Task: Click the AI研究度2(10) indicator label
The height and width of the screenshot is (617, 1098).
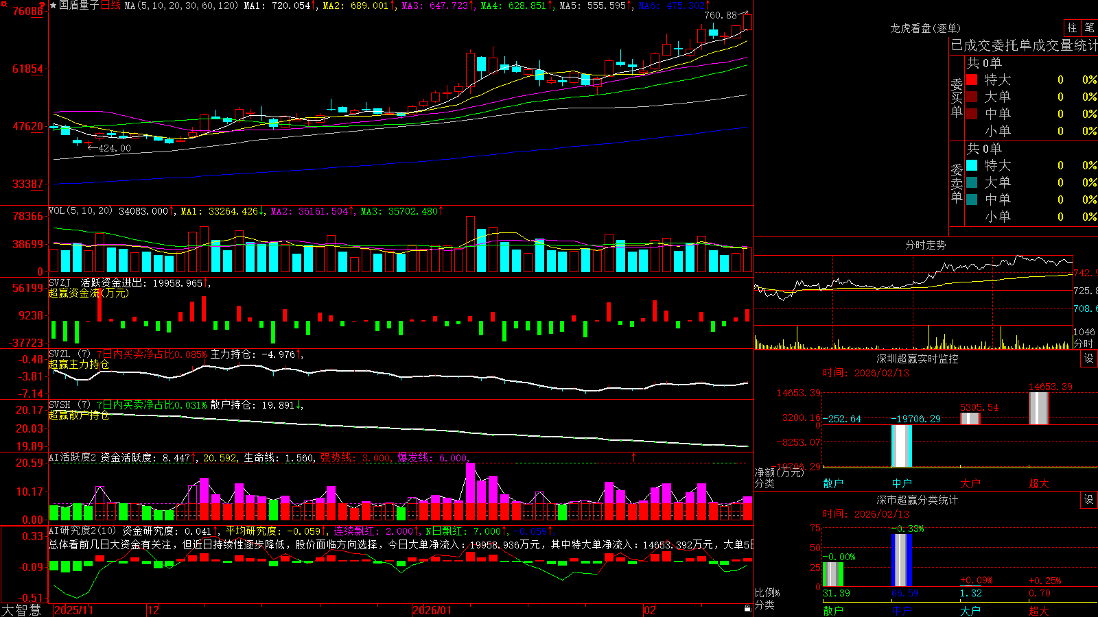Action: (82, 531)
